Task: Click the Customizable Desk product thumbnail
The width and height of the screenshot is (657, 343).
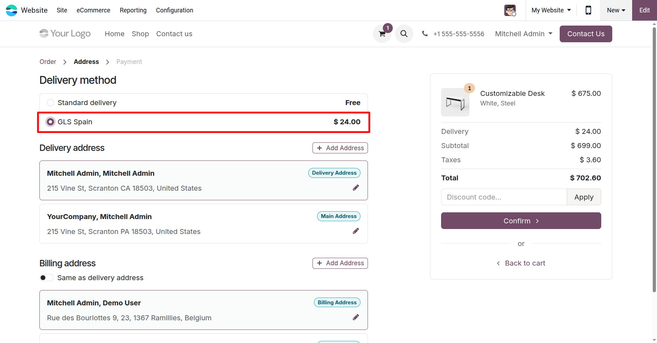Action: (x=455, y=102)
